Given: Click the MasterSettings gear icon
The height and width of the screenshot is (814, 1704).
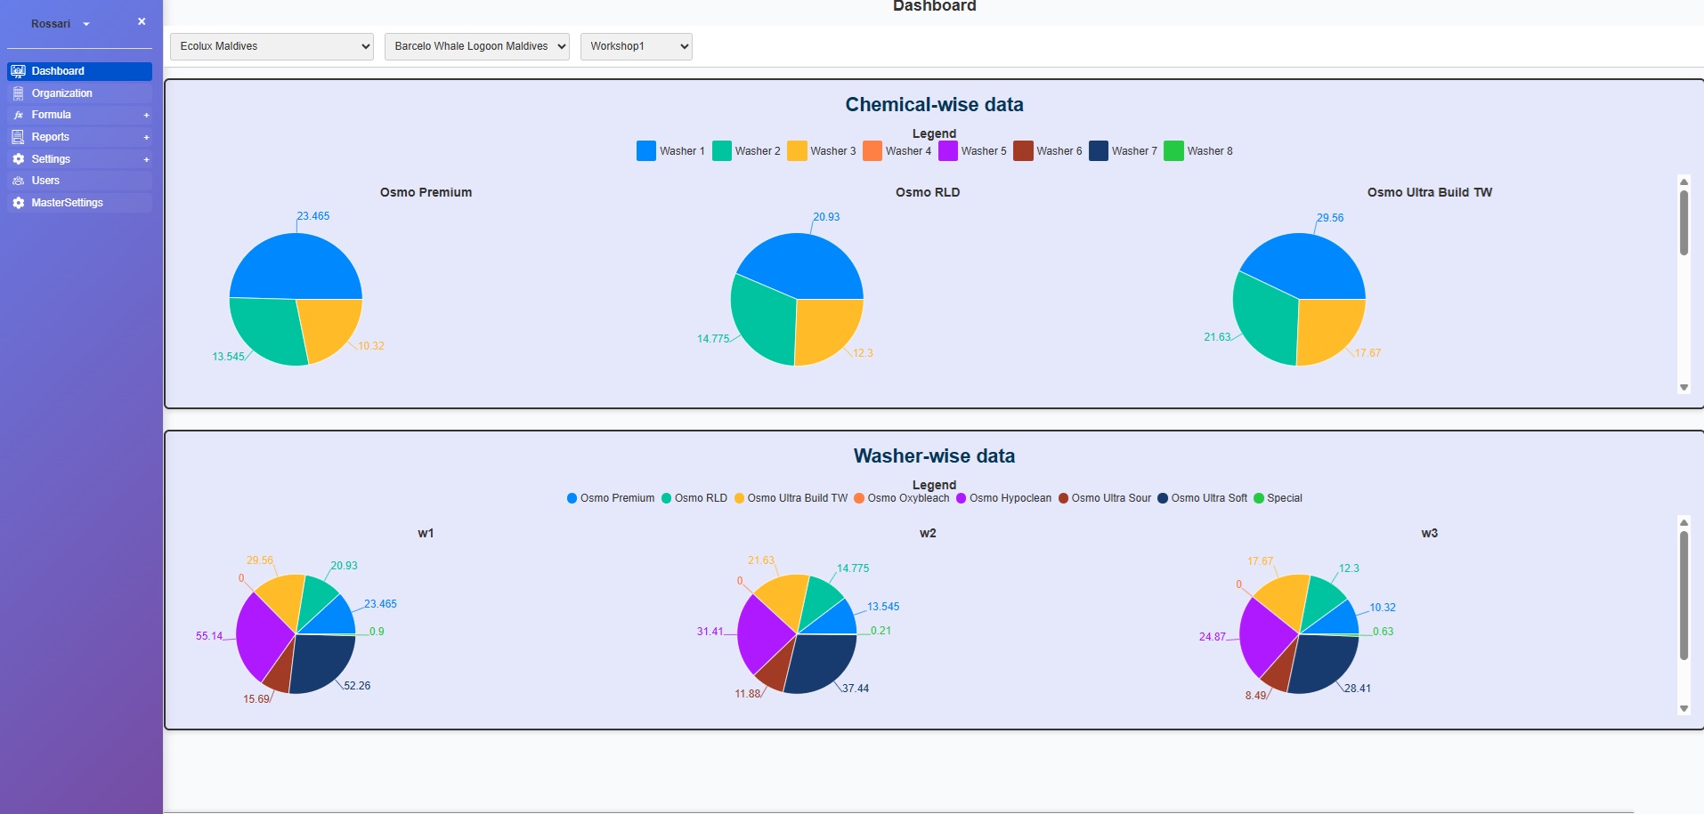Looking at the screenshot, I should (18, 203).
